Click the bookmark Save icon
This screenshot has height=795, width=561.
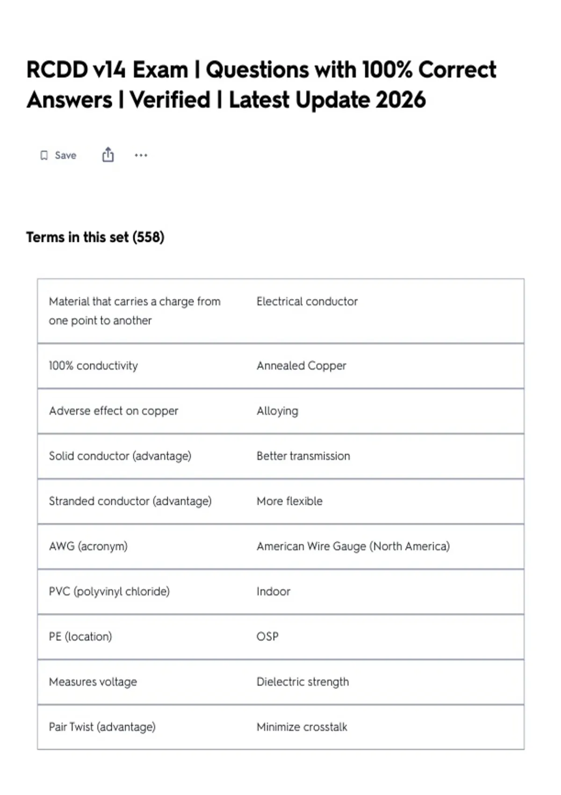click(44, 155)
